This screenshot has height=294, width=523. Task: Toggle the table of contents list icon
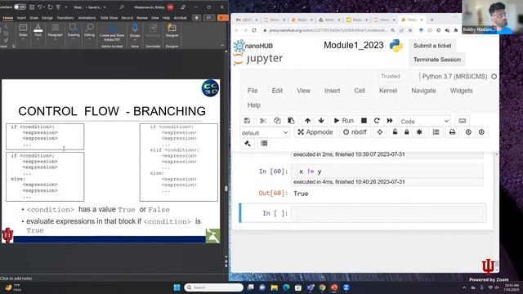pyautogui.click(x=436, y=132)
